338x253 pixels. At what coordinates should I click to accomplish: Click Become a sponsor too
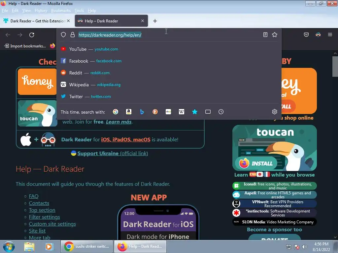coord(274,230)
